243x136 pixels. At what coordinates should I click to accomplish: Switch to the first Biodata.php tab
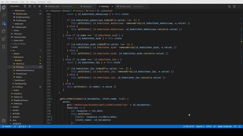point(61,6)
